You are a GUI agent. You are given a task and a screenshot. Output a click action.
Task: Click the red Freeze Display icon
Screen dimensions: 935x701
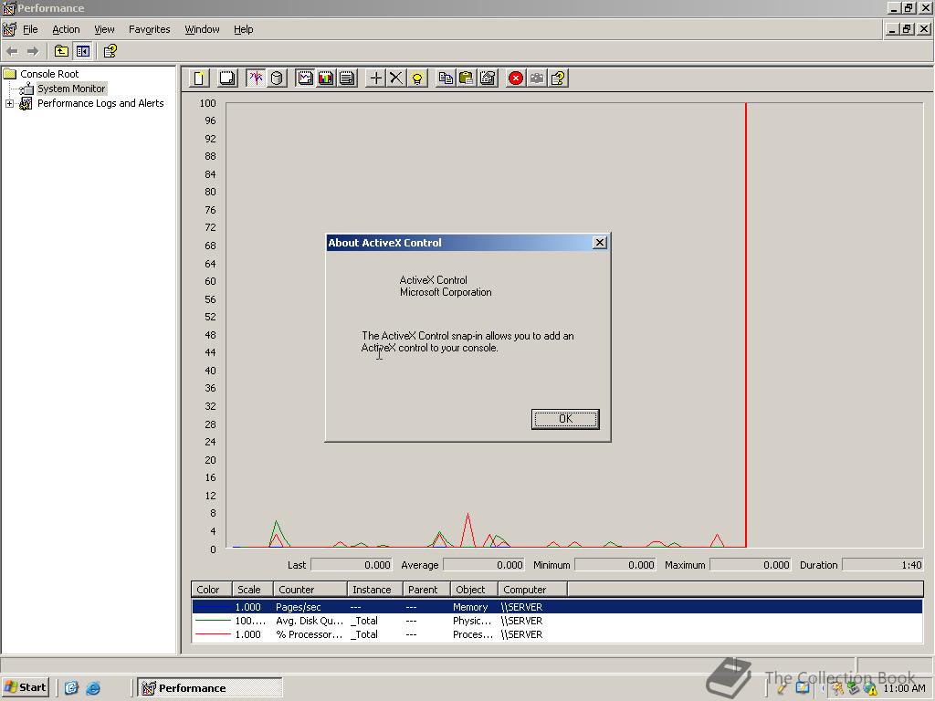[x=516, y=78]
